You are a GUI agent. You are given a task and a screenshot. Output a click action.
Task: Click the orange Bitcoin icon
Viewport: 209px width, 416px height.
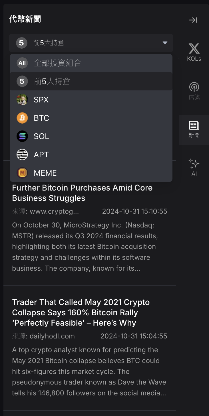[x=22, y=118]
